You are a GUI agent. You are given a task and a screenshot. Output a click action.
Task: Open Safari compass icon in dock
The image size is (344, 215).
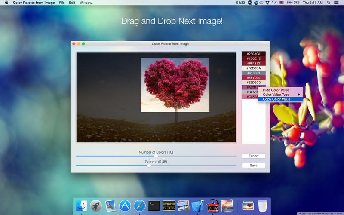(x=139, y=206)
